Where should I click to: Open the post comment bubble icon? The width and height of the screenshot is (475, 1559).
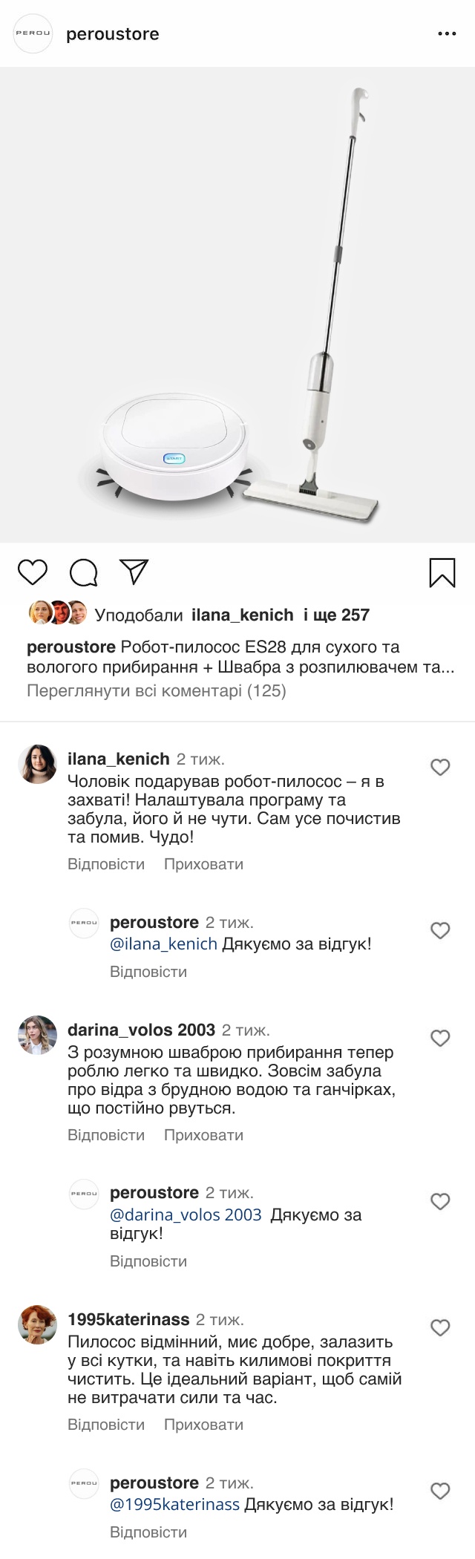click(x=83, y=572)
